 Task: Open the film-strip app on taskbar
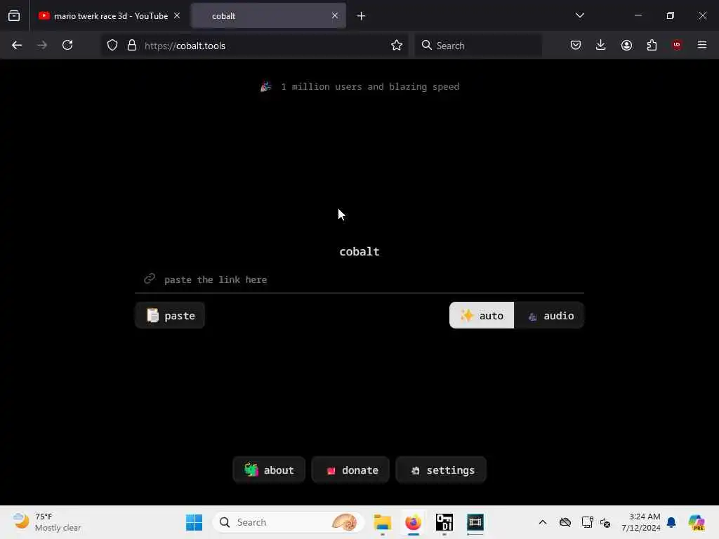475,522
